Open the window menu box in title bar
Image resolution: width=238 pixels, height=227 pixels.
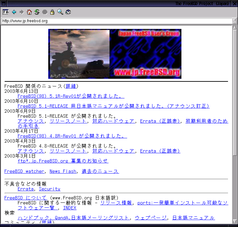[3, 3]
